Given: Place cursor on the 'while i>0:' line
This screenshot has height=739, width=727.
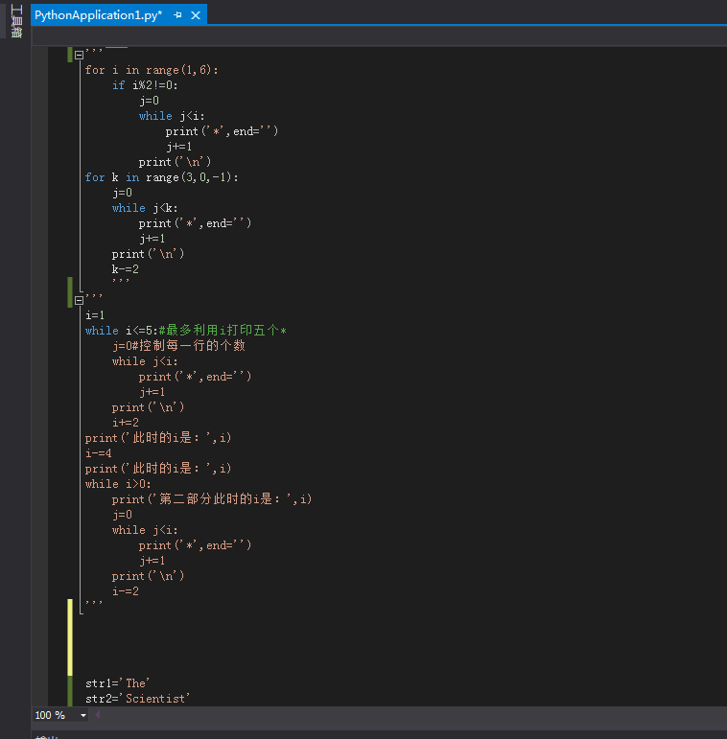Looking at the screenshot, I should (118, 484).
